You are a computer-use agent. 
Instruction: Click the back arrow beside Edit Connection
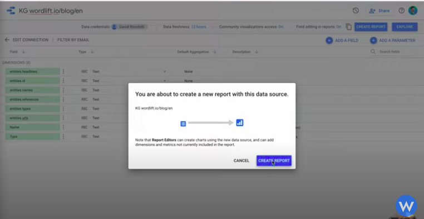click(x=7, y=40)
